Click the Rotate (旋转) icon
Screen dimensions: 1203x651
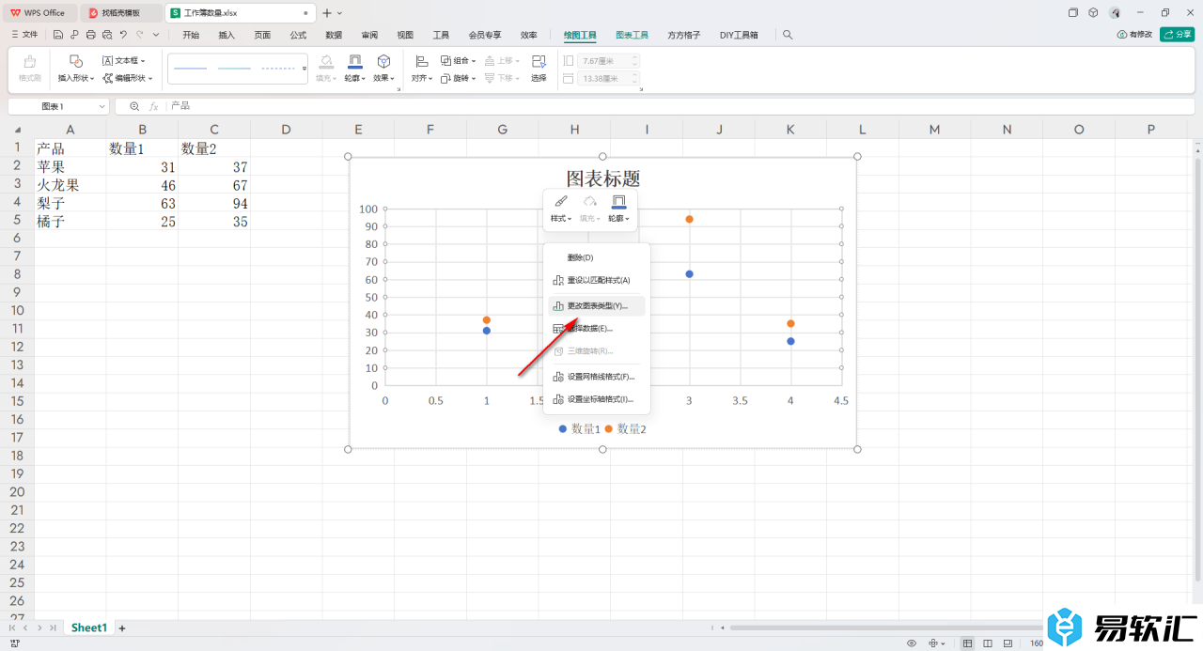445,78
